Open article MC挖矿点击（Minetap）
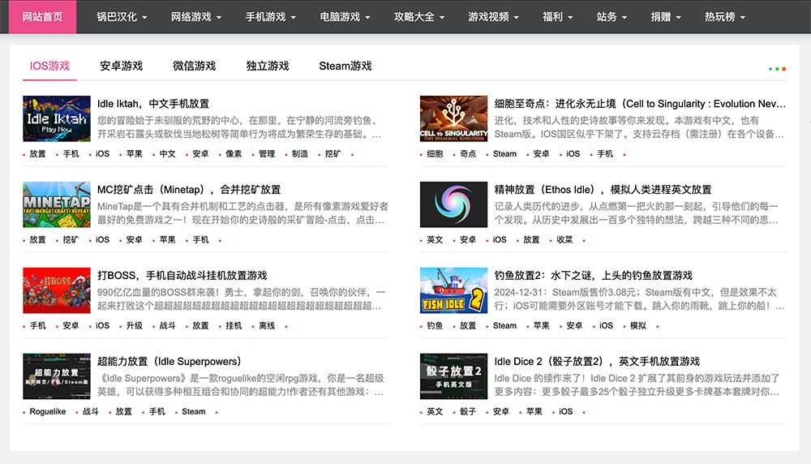This screenshot has height=464, width=811. coord(189,189)
